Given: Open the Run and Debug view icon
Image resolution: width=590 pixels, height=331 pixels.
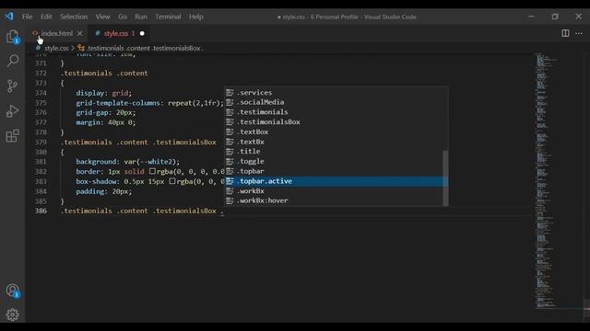Looking at the screenshot, I should (x=12, y=111).
